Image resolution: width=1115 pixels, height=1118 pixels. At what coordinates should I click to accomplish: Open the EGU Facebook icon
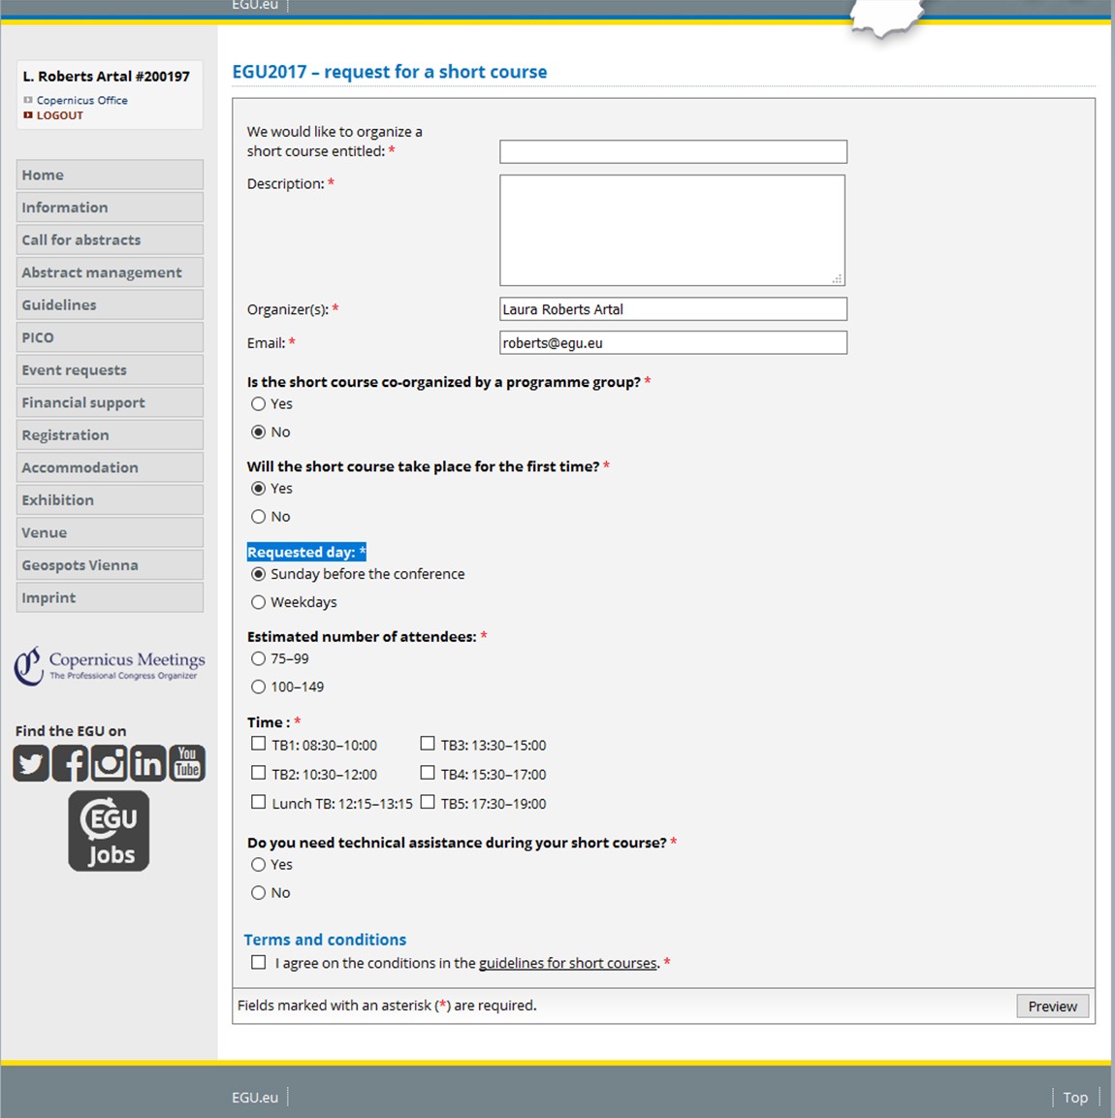tap(70, 763)
